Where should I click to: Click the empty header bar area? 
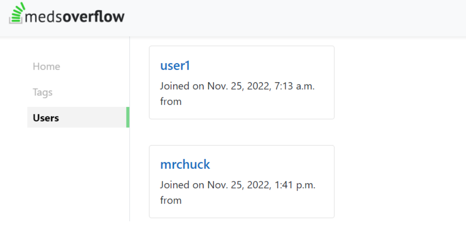pos(297,18)
